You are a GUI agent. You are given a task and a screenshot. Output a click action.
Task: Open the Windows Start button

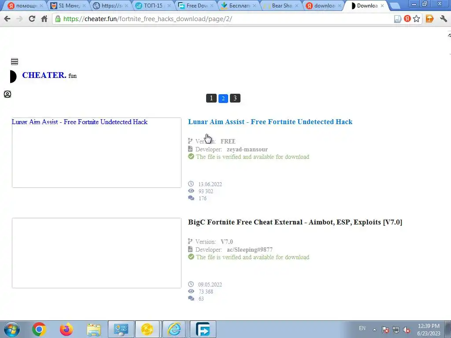[x=12, y=329]
